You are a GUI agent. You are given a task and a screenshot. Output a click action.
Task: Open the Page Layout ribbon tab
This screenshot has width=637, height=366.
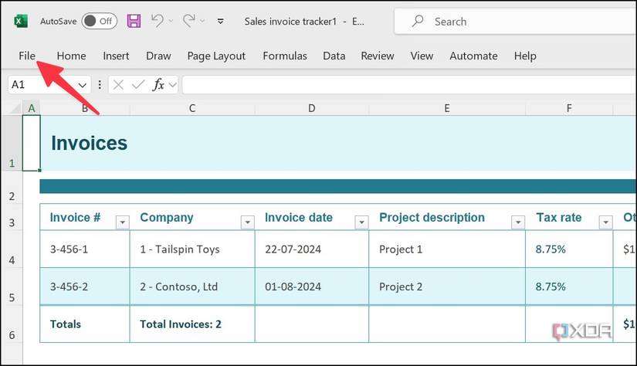click(216, 56)
